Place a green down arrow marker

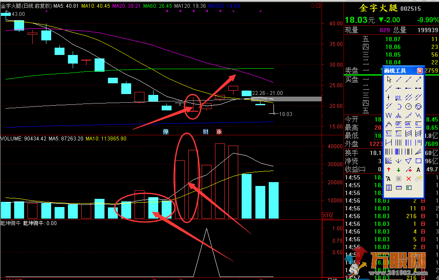click(399, 170)
